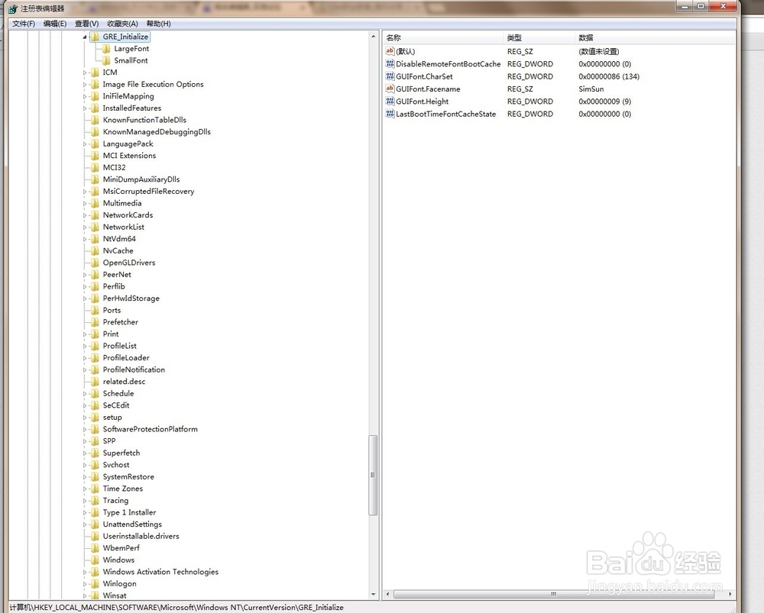The width and height of the screenshot is (764, 613).
Task: Select the Superfetch tree item
Action: pyautogui.click(x=121, y=453)
